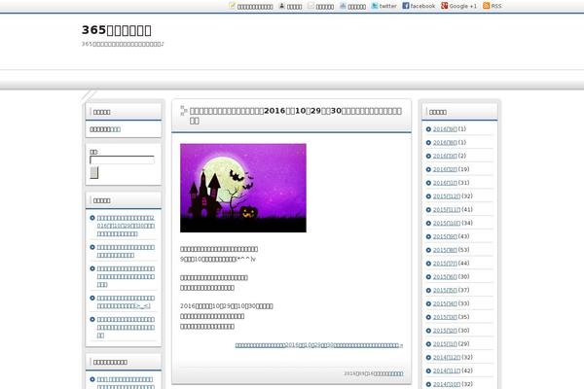This screenshot has width=584, height=389.
Task: Open the 2015 archive month with count (44)
Action: [445, 264]
